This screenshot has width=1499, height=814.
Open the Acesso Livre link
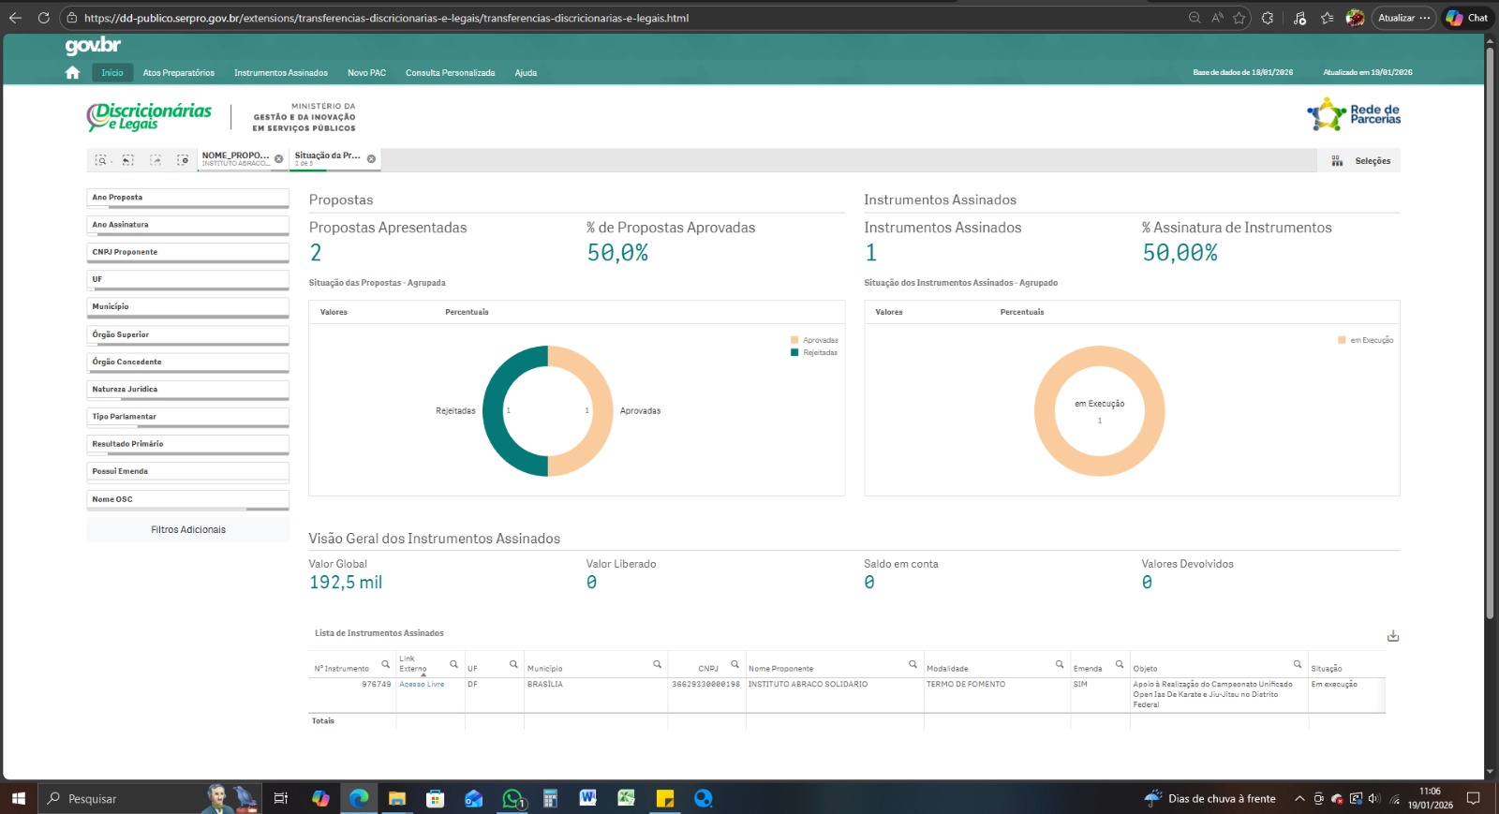pyautogui.click(x=422, y=685)
